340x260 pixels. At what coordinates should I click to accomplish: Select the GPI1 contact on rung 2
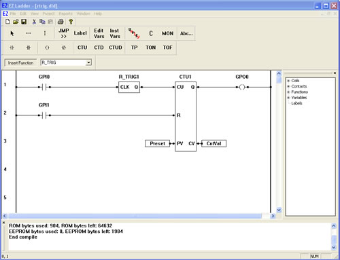pyautogui.click(x=44, y=115)
